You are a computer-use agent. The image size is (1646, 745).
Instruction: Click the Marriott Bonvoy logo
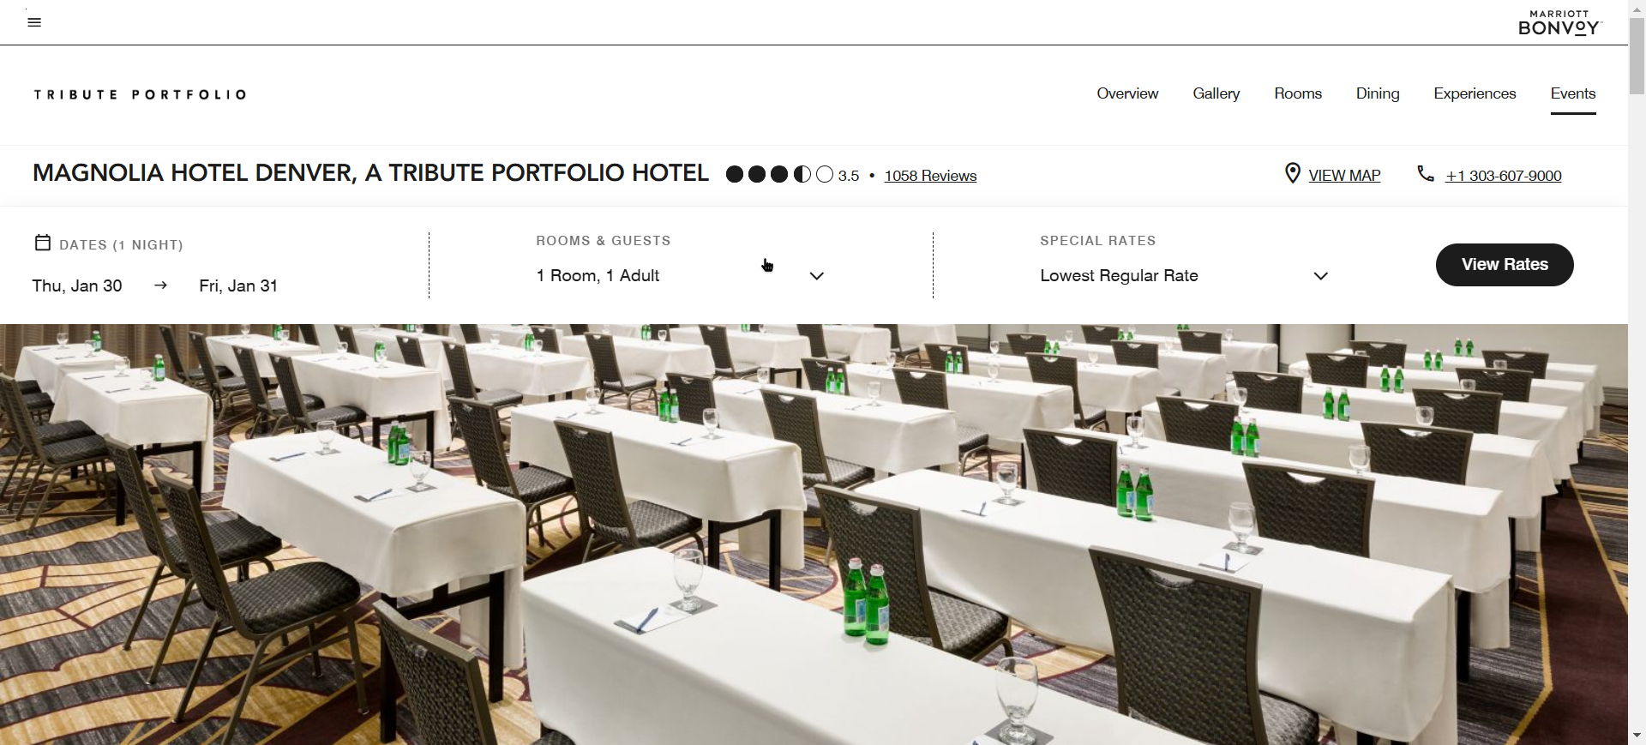[x=1559, y=23]
